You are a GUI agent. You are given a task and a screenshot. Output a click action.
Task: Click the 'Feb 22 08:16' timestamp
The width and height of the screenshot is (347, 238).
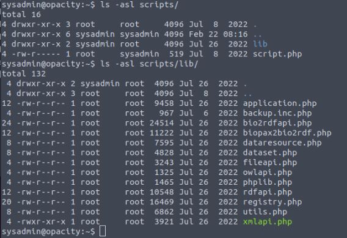point(218,34)
